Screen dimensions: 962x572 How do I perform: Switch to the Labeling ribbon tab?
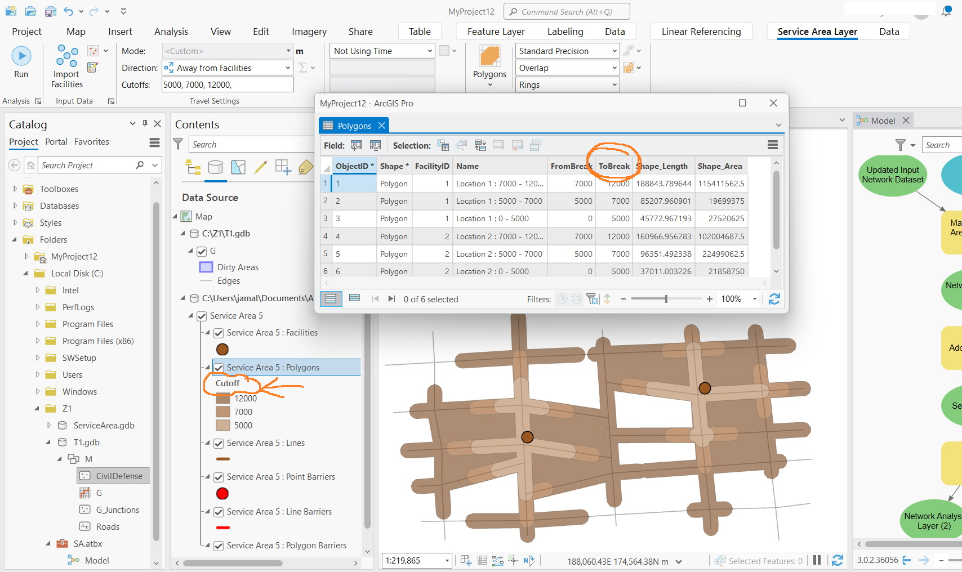(x=565, y=32)
